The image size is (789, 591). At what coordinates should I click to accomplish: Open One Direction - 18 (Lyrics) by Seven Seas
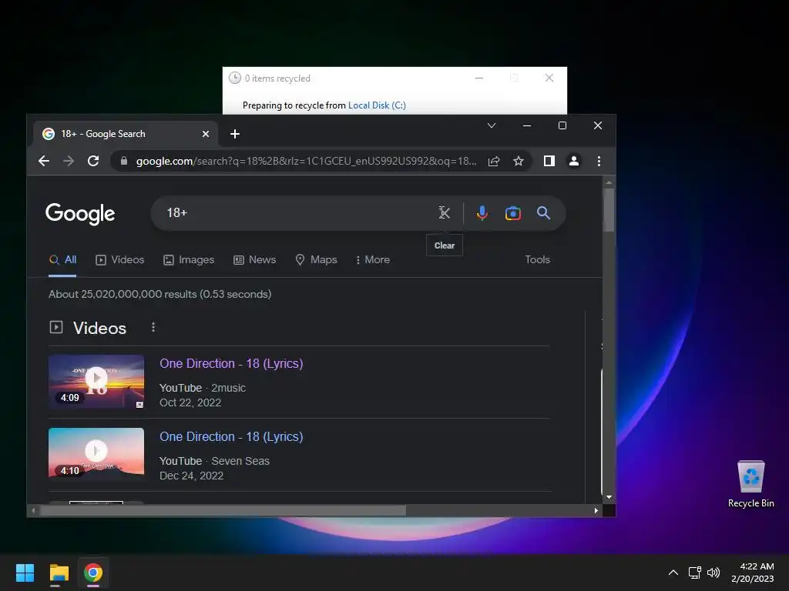pos(231,437)
